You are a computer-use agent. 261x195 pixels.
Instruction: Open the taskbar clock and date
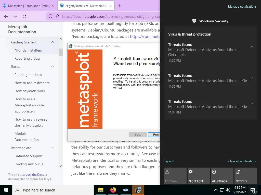tap(239, 190)
